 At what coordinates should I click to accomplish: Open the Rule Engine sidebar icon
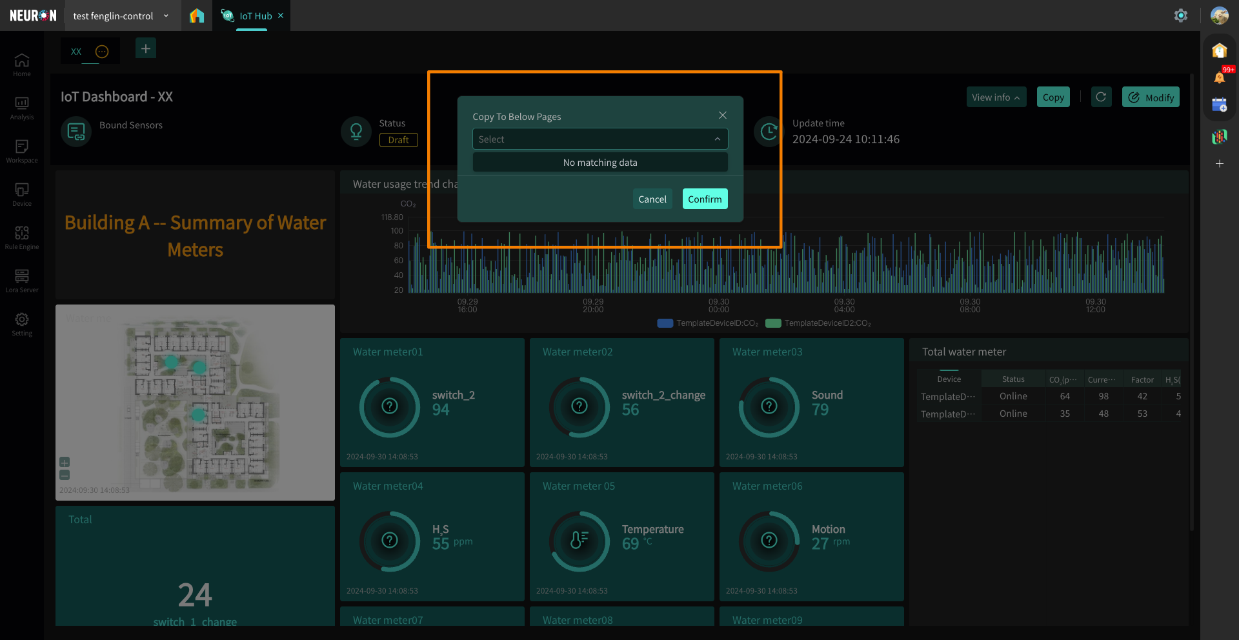tap(22, 237)
